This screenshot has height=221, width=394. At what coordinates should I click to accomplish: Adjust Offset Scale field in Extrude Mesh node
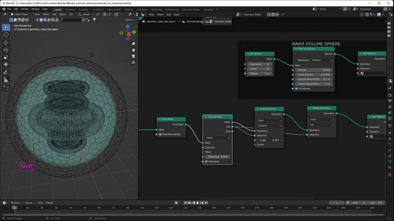coord(217,157)
